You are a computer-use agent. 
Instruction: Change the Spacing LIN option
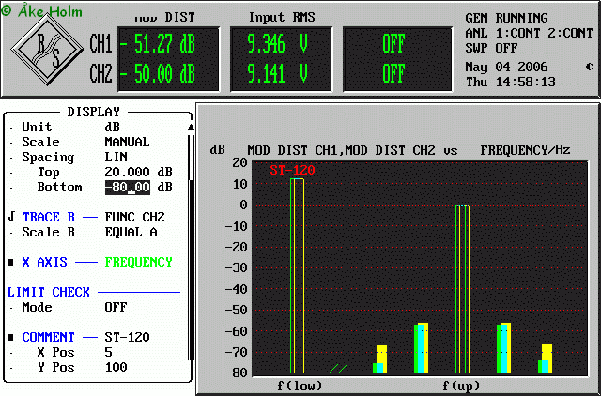click(116, 157)
